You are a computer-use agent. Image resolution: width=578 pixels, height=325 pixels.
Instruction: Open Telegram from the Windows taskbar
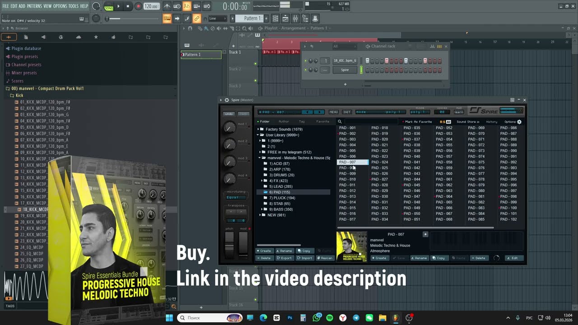(356, 318)
